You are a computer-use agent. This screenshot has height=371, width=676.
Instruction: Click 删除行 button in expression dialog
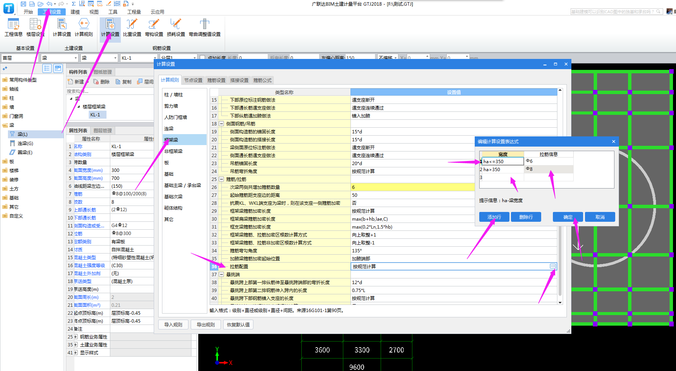coord(526,217)
